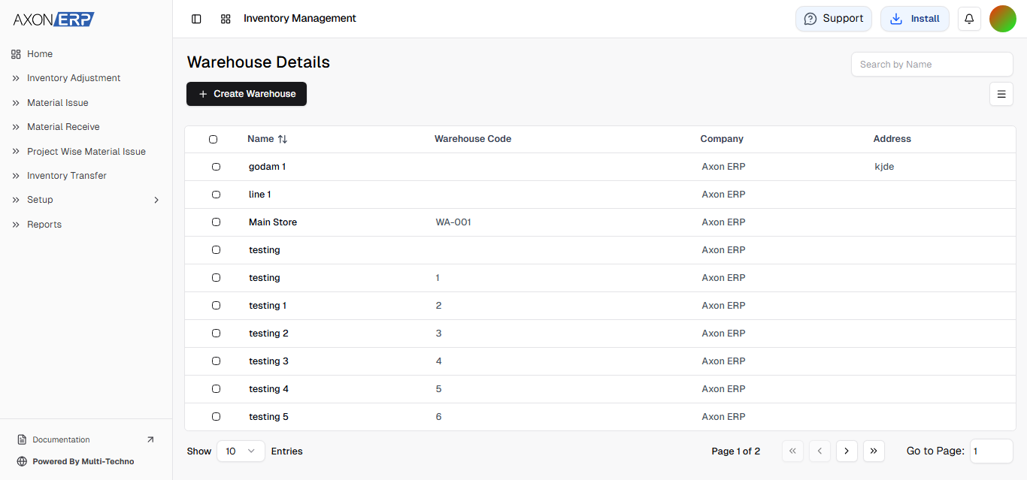Click the globe icon by Powered By
The image size is (1027, 480).
(22, 461)
